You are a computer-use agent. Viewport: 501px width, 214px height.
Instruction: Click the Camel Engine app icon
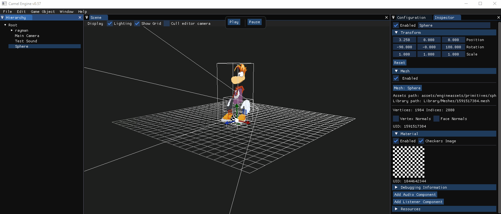[x=4, y=3]
